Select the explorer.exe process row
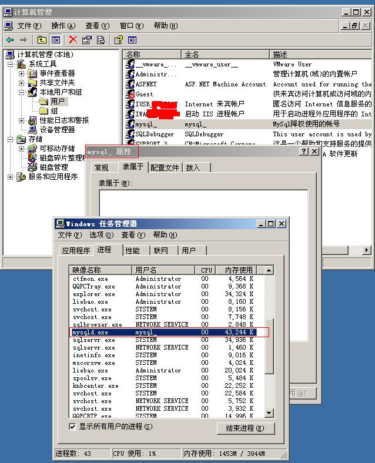375x463 pixels. (x=168, y=294)
